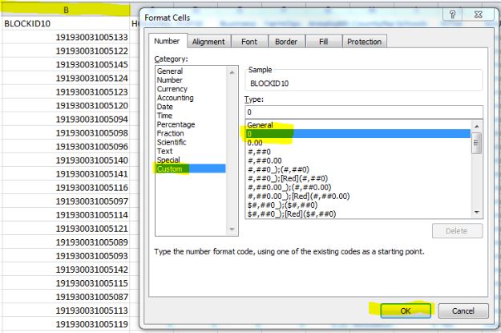Screen dimensions: 501x333
Task: Open the Fill tab
Action: pyautogui.click(x=323, y=42)
